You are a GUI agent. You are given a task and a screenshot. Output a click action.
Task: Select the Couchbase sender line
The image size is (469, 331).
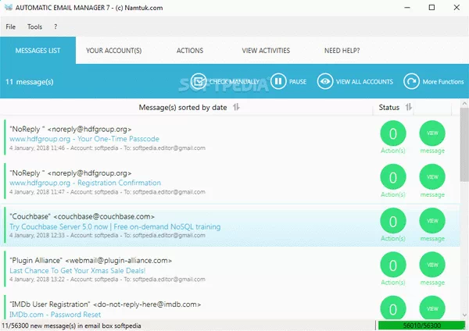82,216
